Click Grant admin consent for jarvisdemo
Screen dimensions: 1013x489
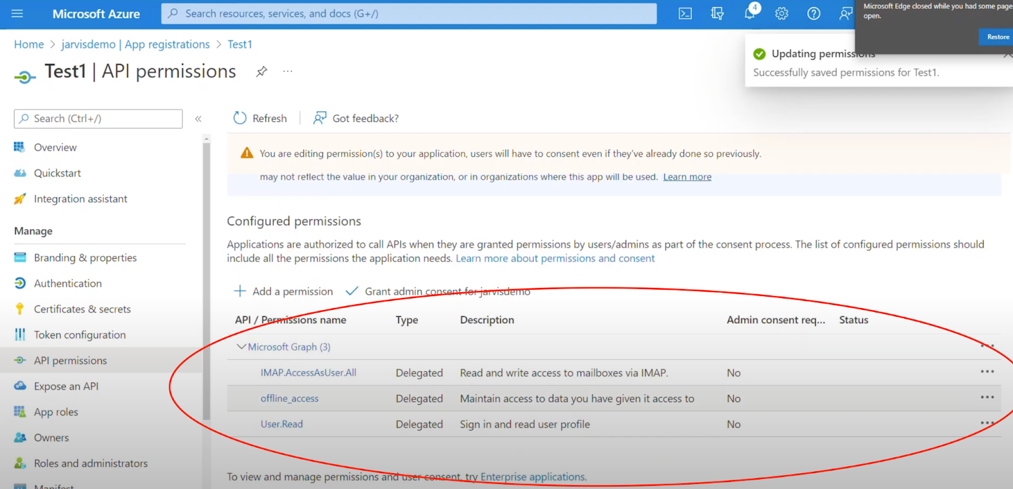(x=447, y=291)
